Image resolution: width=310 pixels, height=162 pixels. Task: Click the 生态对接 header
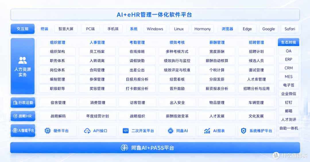(x=288, y=42)
